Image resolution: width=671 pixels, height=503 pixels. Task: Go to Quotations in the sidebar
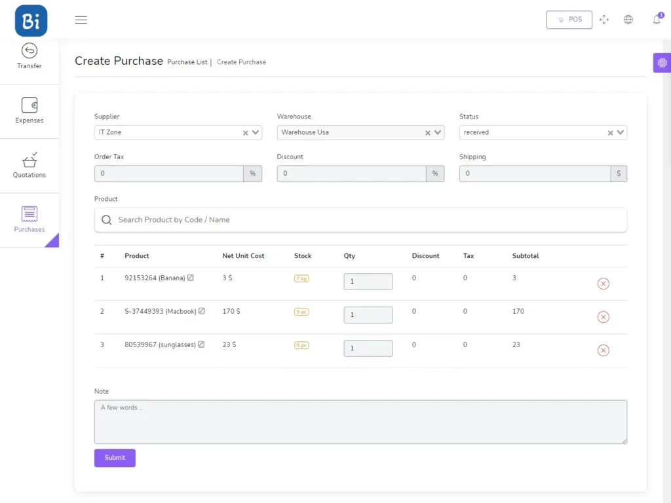(29, 165)
